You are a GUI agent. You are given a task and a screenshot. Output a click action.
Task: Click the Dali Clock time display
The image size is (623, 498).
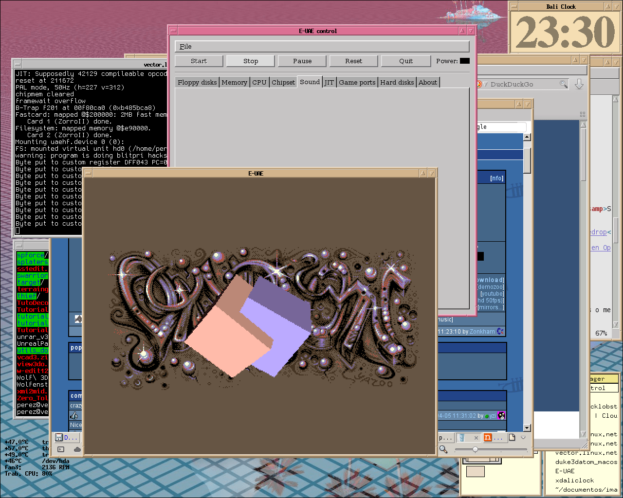[565, 32]
